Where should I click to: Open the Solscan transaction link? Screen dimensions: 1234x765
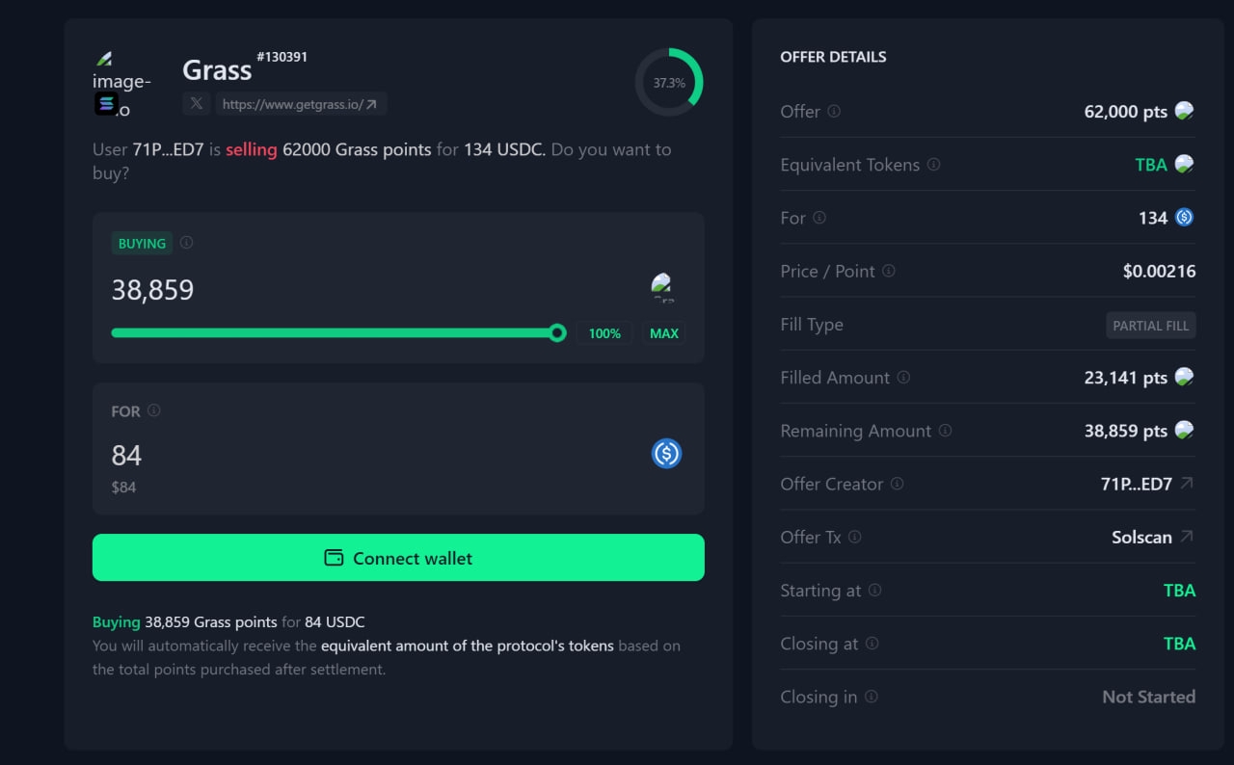(1152, 537)
